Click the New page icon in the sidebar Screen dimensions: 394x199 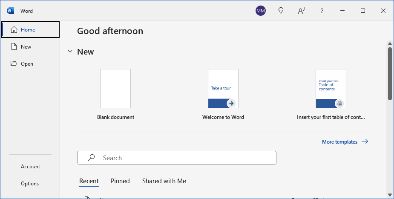coord(14,47)
